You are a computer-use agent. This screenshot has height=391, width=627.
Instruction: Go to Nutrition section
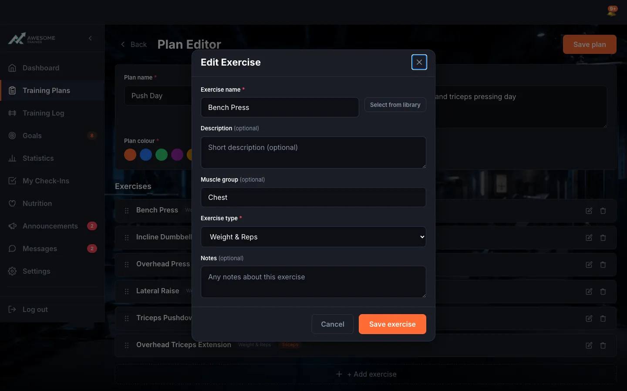pos(52,203)
